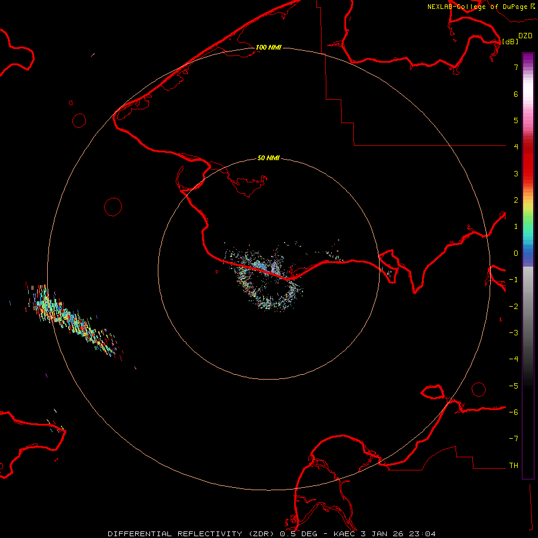Click the 6 tick label on color scale
The width and height of the screenshot is (538, 538).
coord(516,94)
